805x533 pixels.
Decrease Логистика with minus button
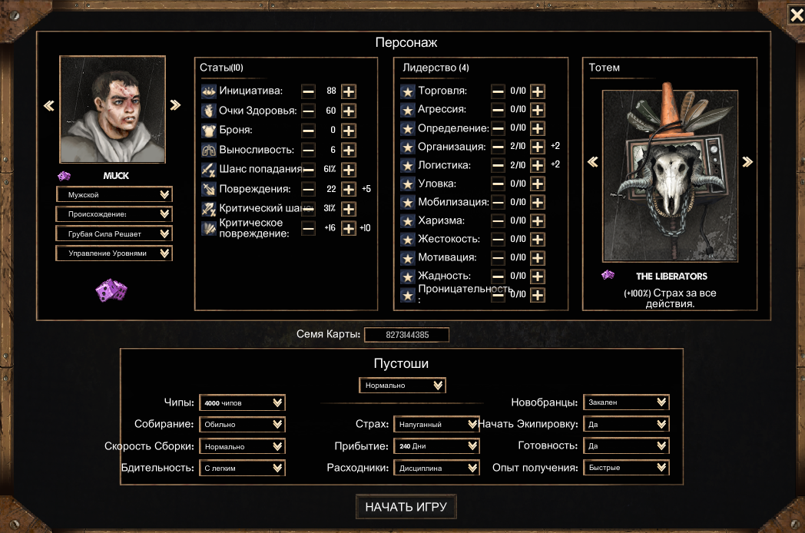[x=498, y=165]
